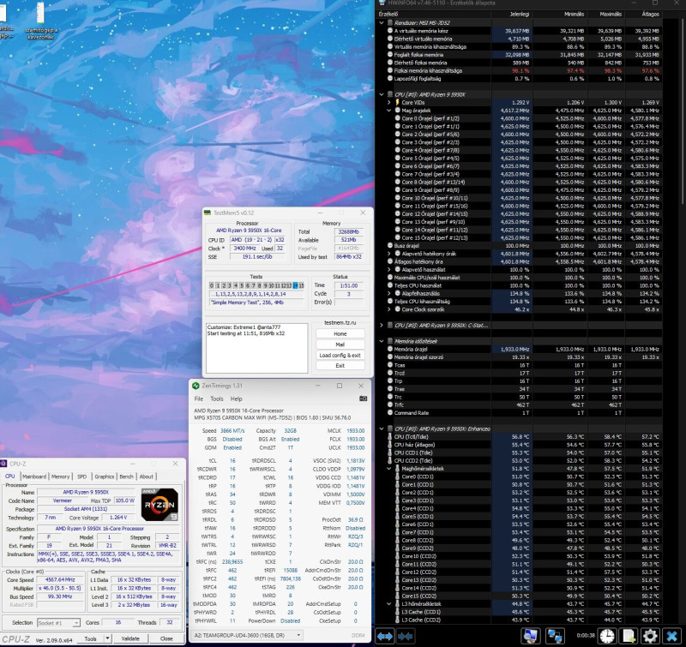Click the HWiNFO64 title bar app icon
Image resolution: width=686 pixels, height=647 pixels.
point(382,3)
